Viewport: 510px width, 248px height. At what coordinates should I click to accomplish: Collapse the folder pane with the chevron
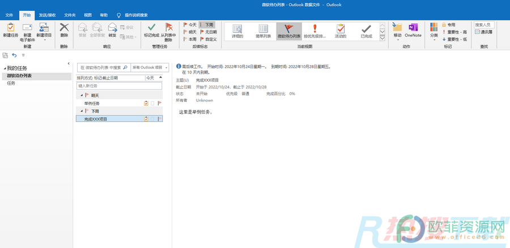click(69, 63)
